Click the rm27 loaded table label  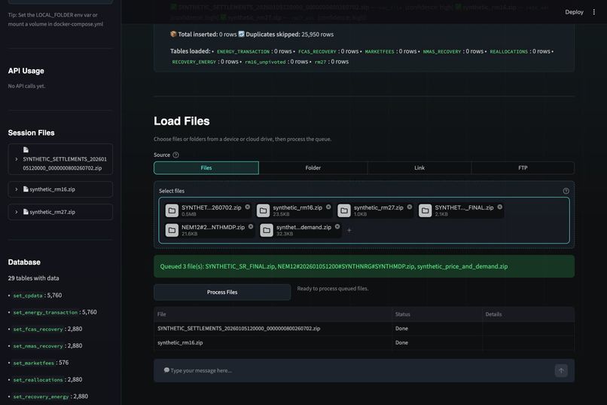320,62
